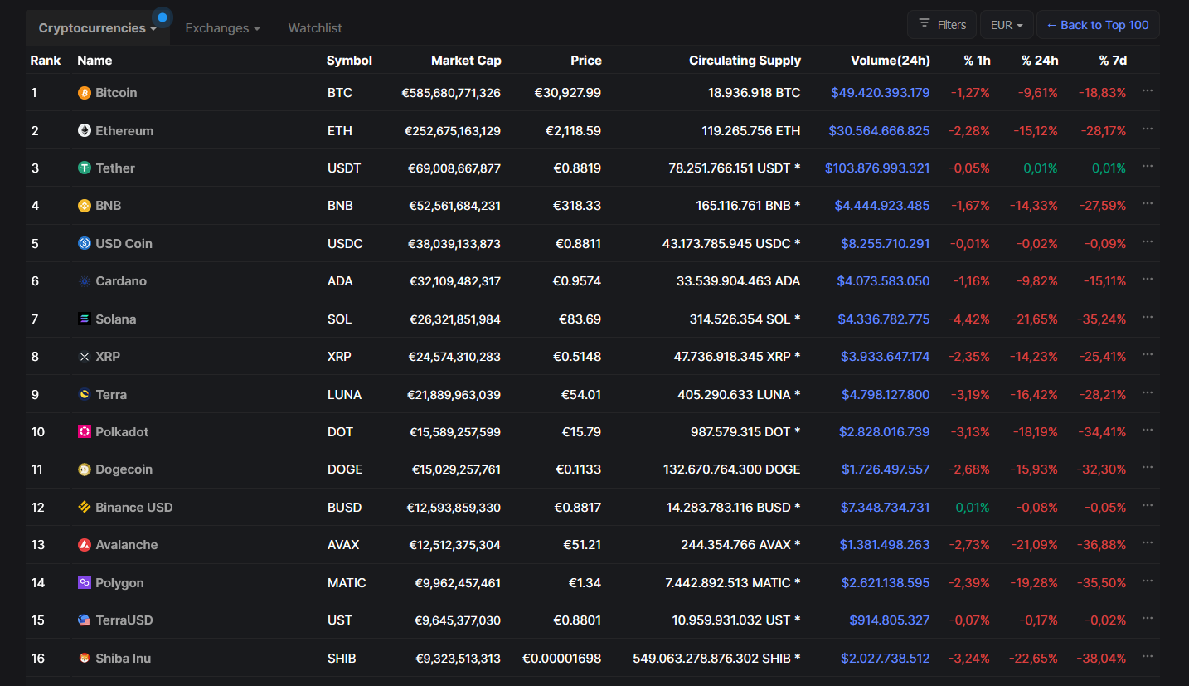Viewport: 1189px width, 686px height.
Task: Open the Binance USD name link
Action: pyautogui.click(x=134, y=508)
